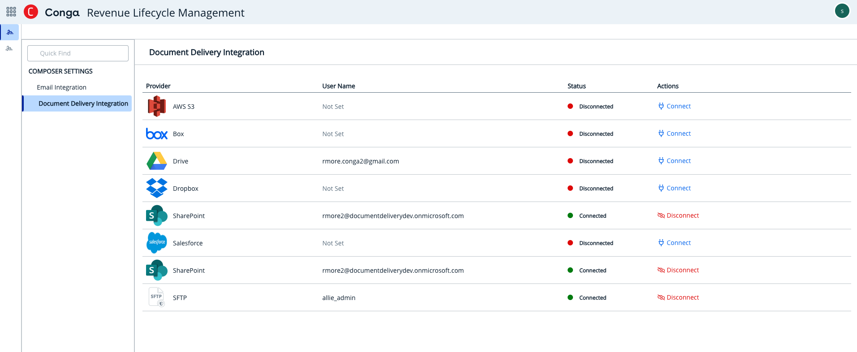Image resolution: width=857 pixels, height=352 pixels.
Task: Connect the Drive provider
Action: [674, 161]
